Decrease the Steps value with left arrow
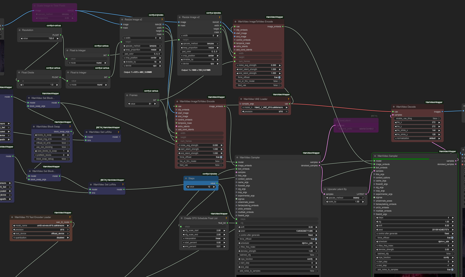This screenshot has width=465, height=277. tap(188, 187)
